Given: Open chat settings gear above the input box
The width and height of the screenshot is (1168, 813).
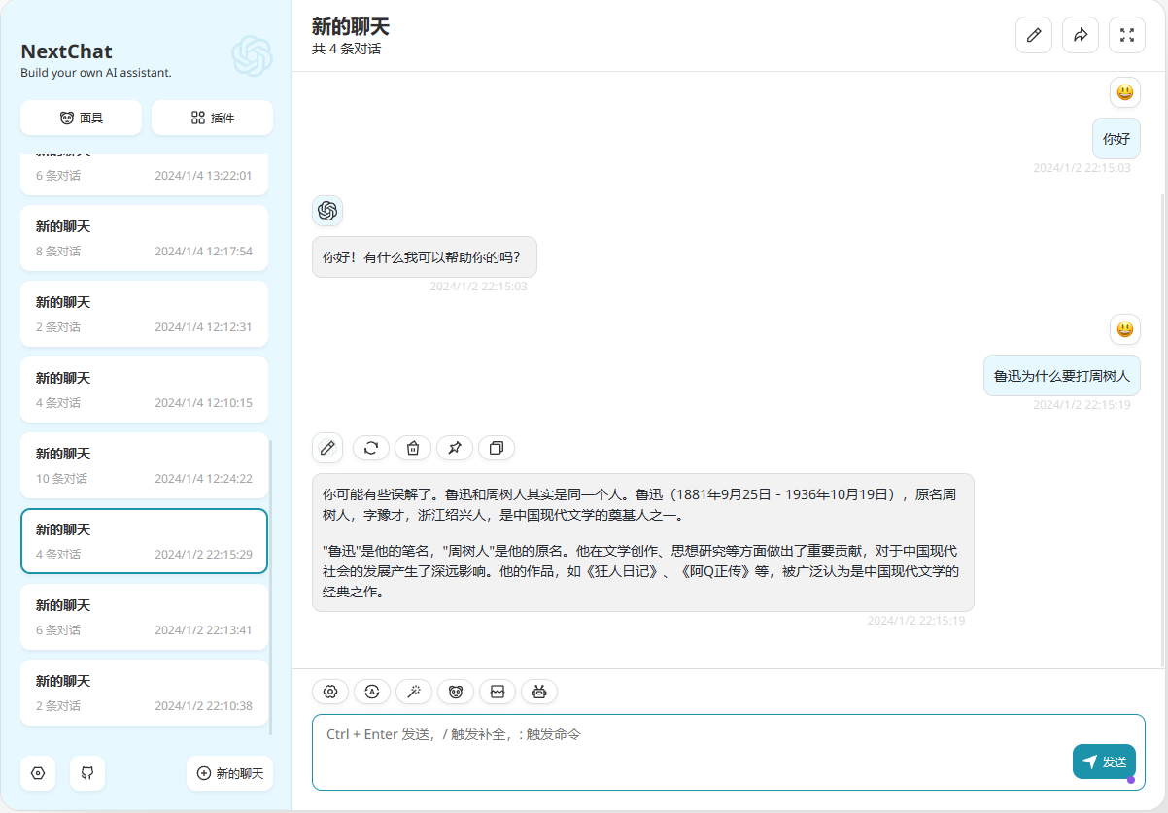Looking at the screenshot, I should click(330, 692).
